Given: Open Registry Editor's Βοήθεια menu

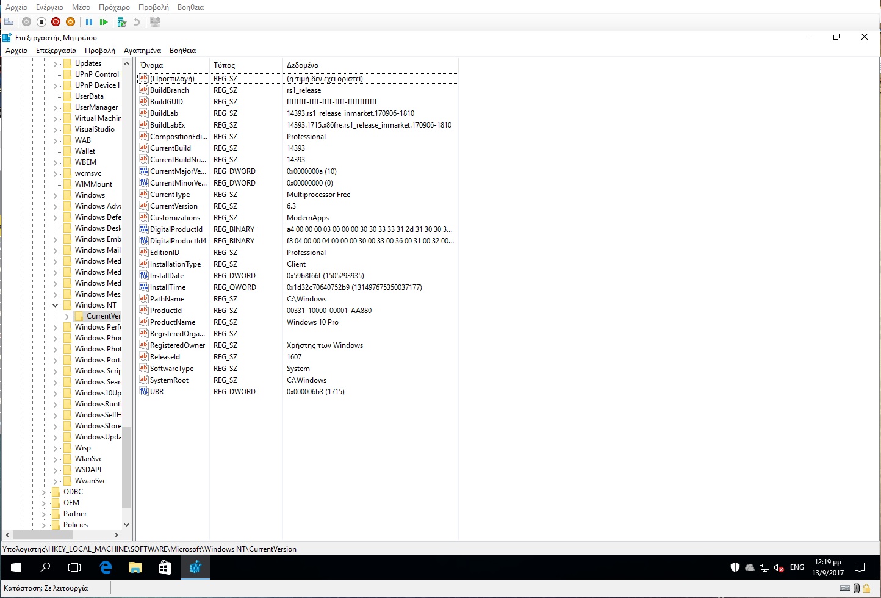Looking at the screenshot, I should (x=182, y=51).
